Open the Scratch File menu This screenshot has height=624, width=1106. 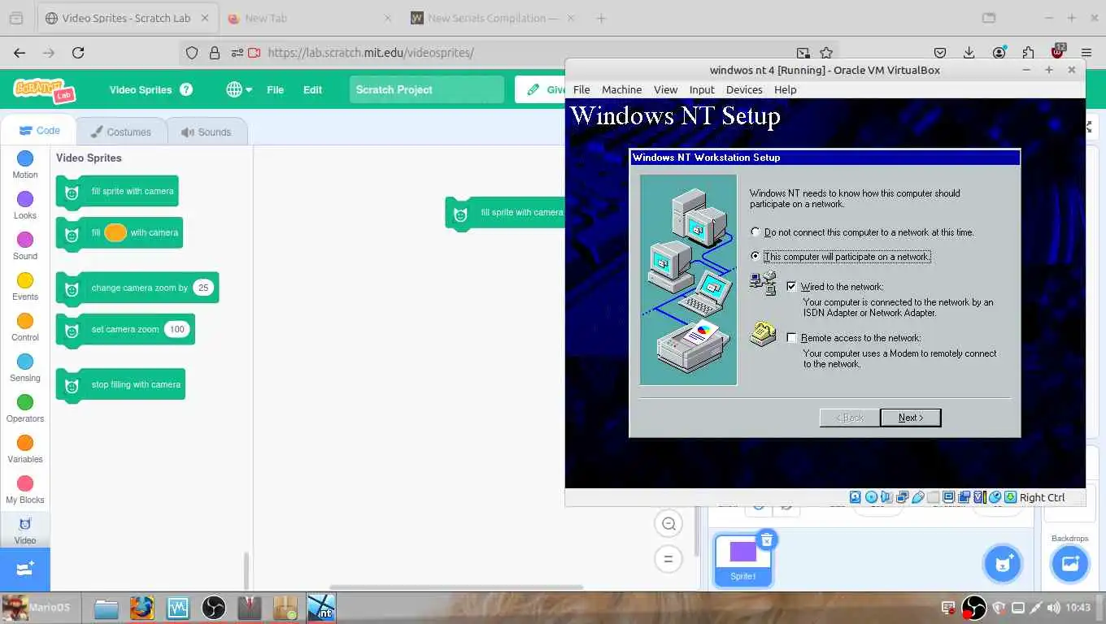[275, 89]
